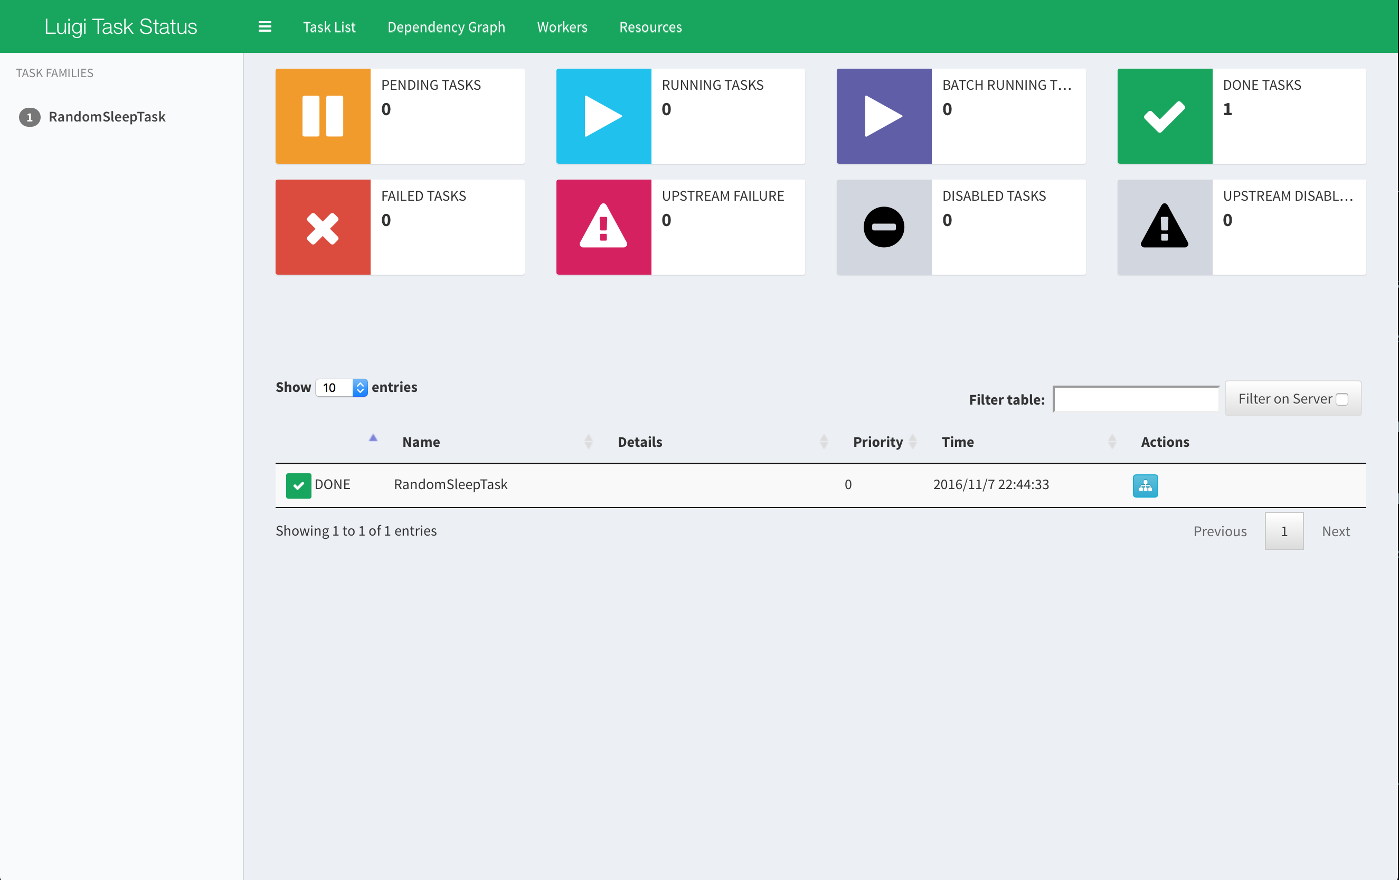Click the Upstream Disabled warning triangle icon
1399x880 pixels.
(x=1165, y=227)
